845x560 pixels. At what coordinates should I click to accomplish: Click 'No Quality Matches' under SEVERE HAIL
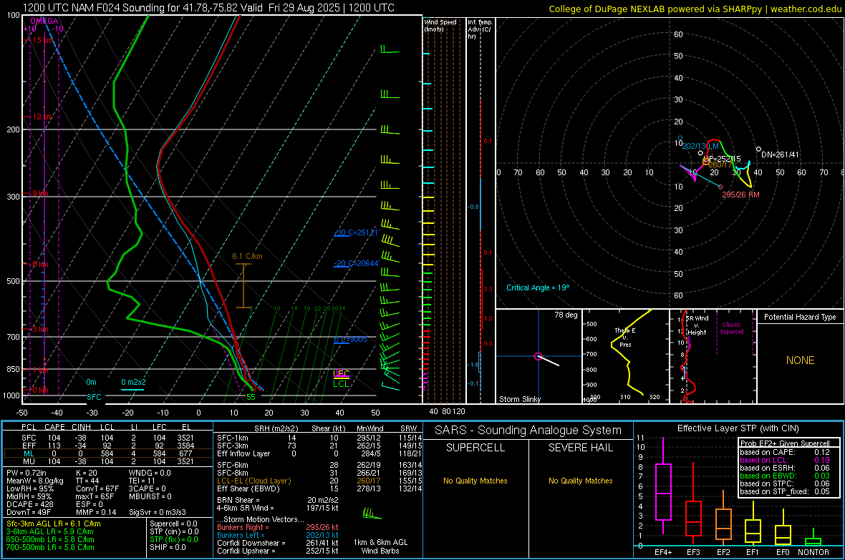[x=580, y=481]
